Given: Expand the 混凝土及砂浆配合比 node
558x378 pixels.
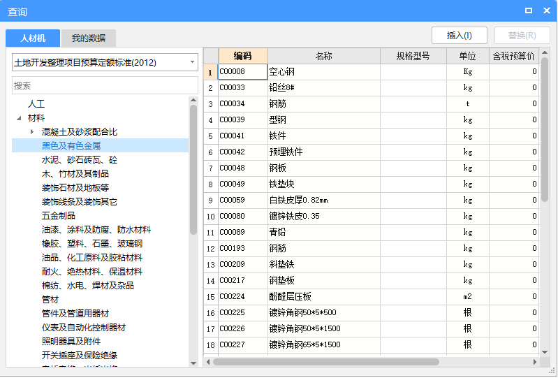Looking at the screenshot, I should coord(32,131).
